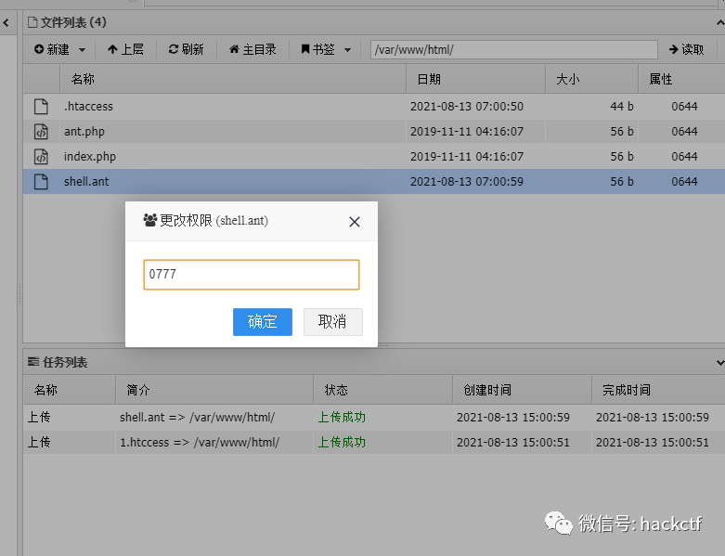Image resolution: width=725 pixels, height=556 pixels.
Task: Confirm permission change with 确定
Action: [262, 322]
